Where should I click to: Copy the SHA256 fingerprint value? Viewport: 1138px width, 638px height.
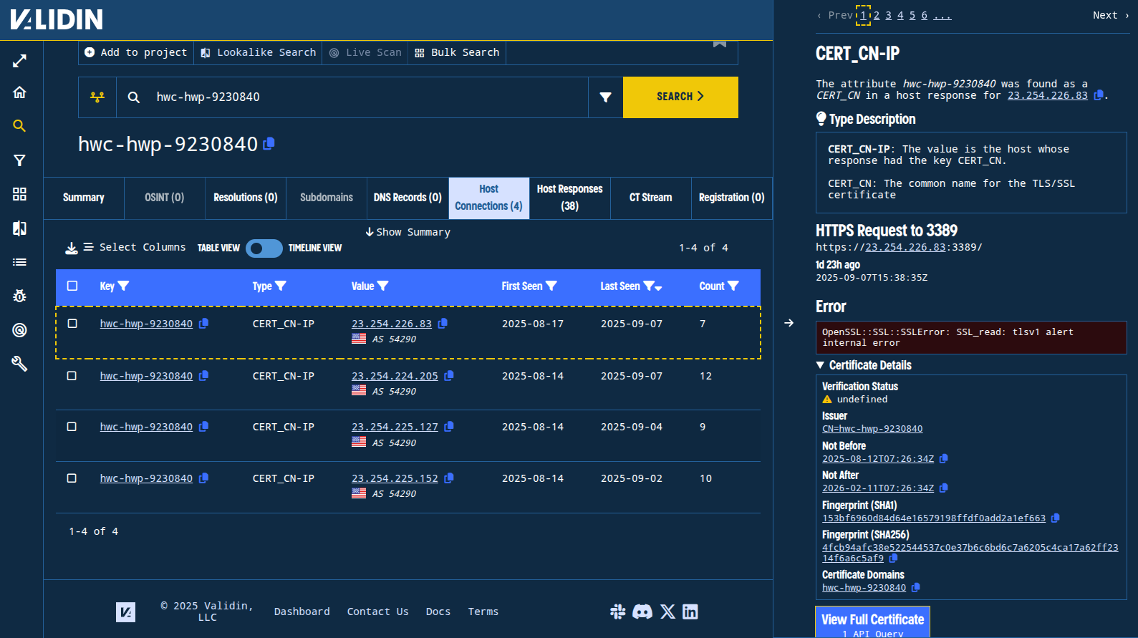893,558
